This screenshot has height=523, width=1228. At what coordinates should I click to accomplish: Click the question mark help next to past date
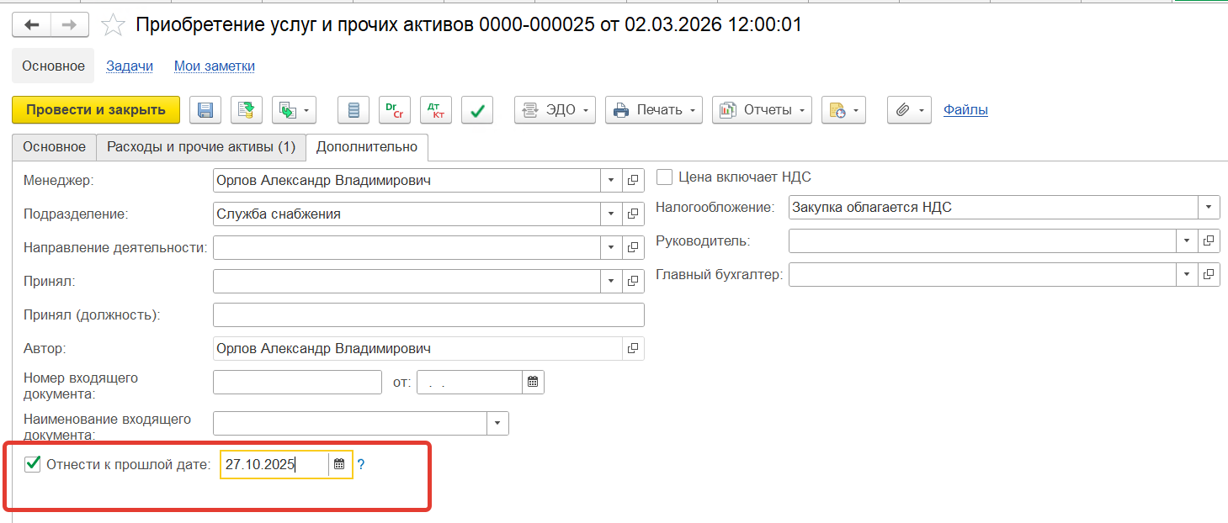[x=361, y=464]
